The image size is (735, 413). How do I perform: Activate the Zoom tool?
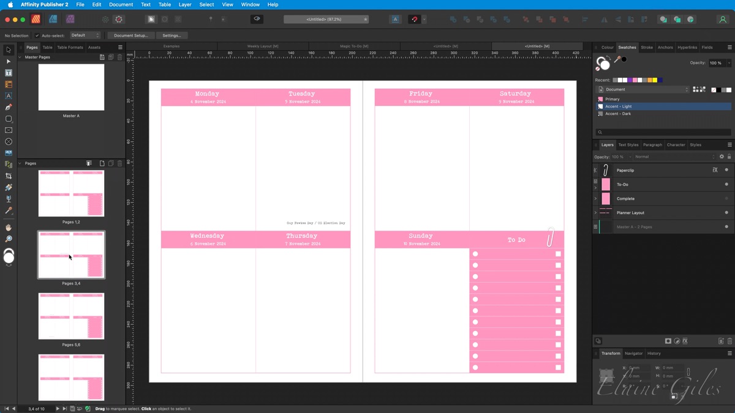point(9,239)
